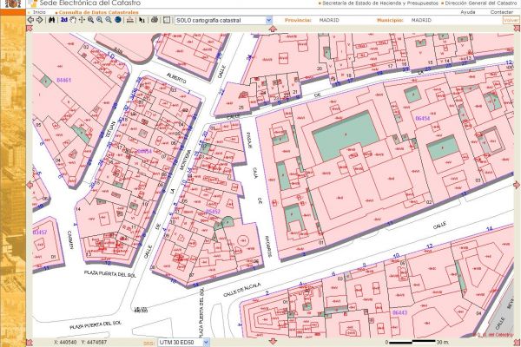Viewport: 521px width, 347px height.
Task: Go back with the left arrow icon
Action: [x=30, y=20]
